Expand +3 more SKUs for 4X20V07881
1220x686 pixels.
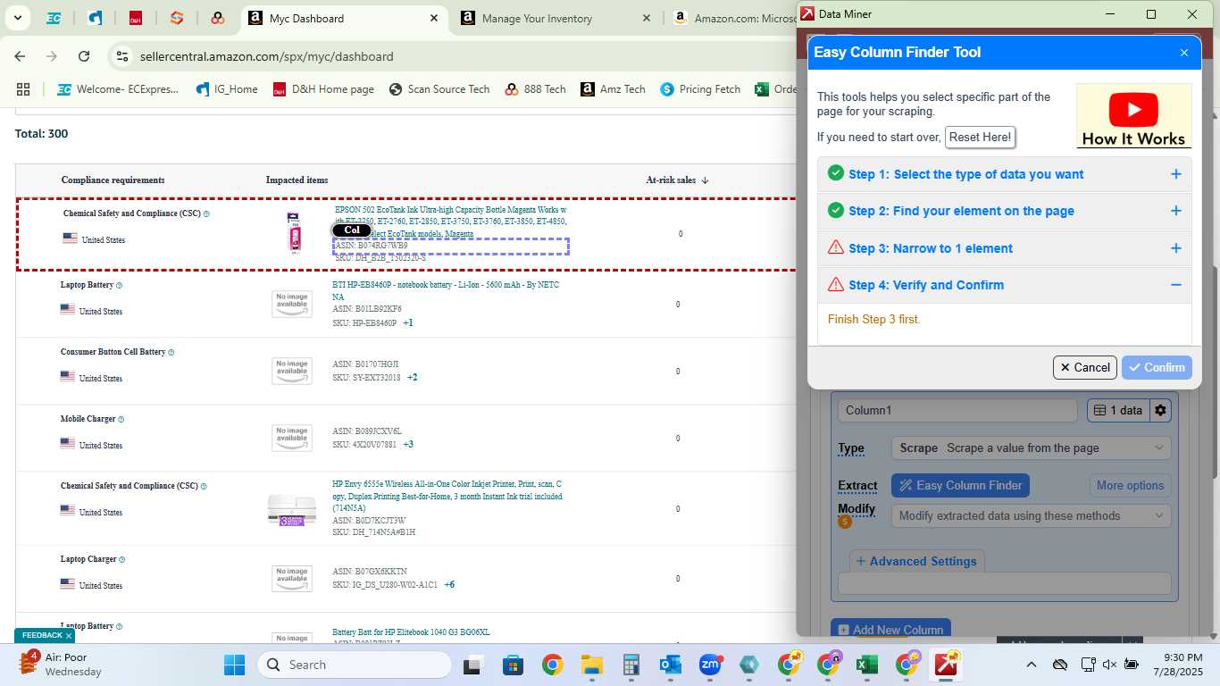tap(408, 445)
